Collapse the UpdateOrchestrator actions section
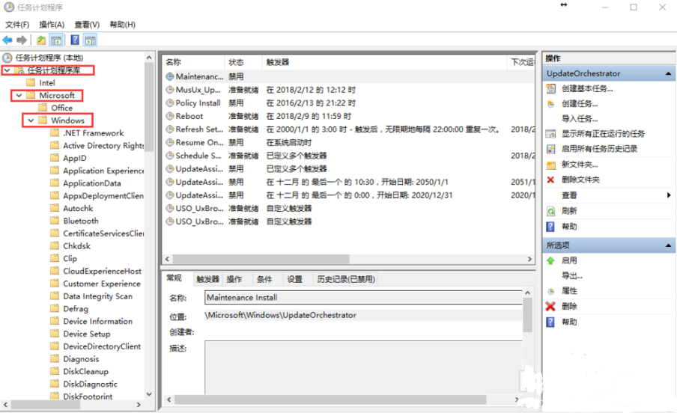This screenshot has height=413, width=677. 668,74
